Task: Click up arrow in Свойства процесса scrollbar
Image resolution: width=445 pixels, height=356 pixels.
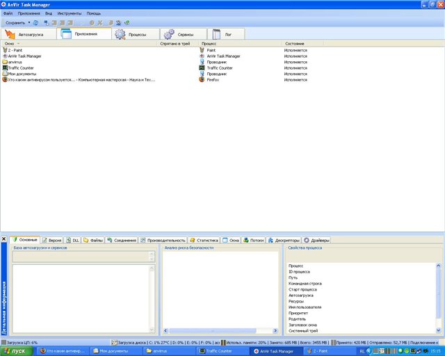Action: point(438,266)
